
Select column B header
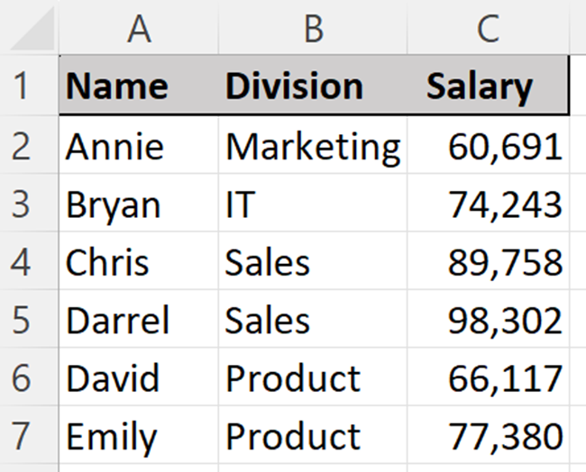pos(313,27)
